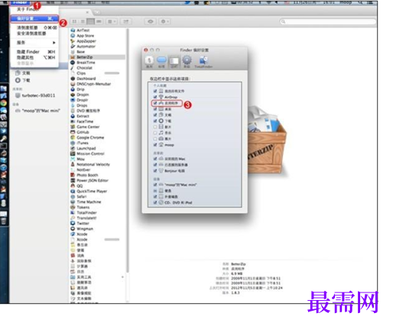Toggle the CD、DVD 和 iPod checkbox
Image resolution: width=393 pixels, height=326 pixels.
[155, 202]
